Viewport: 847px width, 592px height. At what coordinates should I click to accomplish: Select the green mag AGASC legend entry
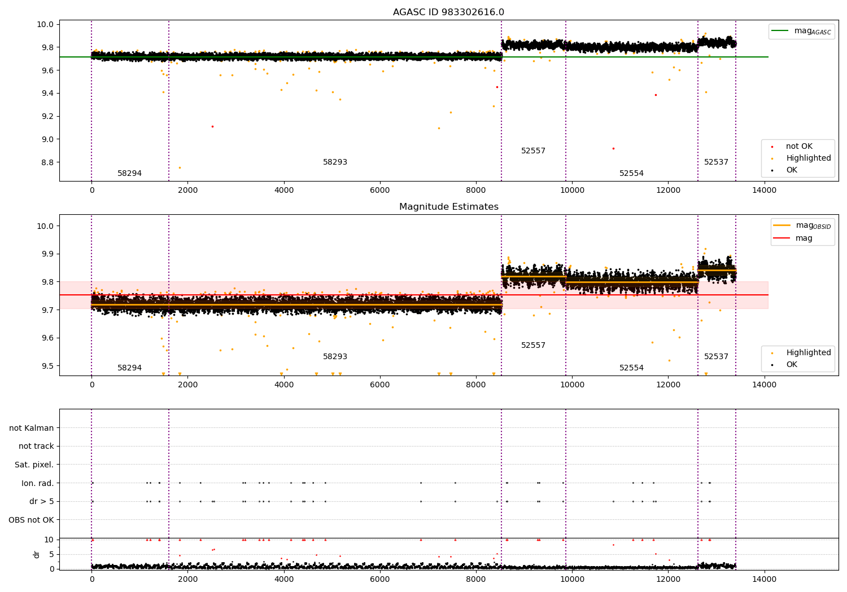click(802, 31)
